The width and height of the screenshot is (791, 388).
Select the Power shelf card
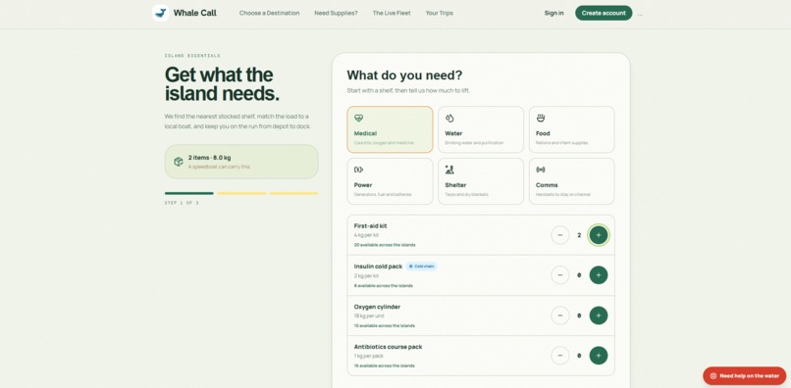pyautogui.click(x=390, y=181)
